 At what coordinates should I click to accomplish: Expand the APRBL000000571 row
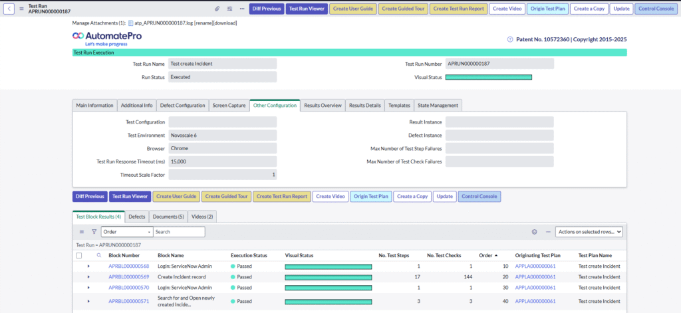(x=88, y=301)
